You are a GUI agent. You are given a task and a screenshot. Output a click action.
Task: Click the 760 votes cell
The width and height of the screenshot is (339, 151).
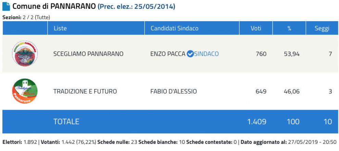click(x=261, y=54)
